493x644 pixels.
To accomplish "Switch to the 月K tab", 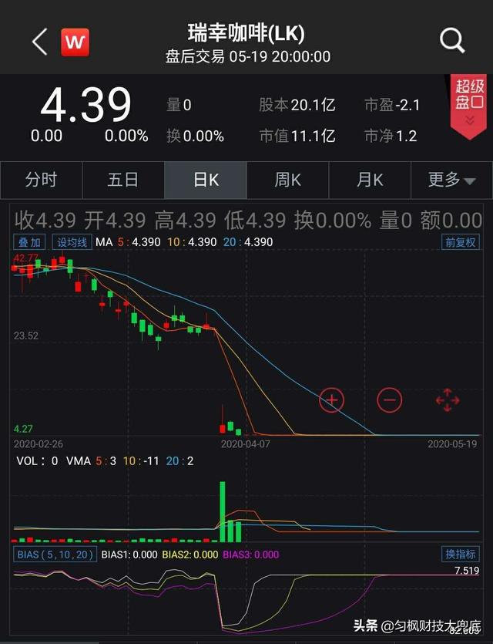I will tap(370, 180).
